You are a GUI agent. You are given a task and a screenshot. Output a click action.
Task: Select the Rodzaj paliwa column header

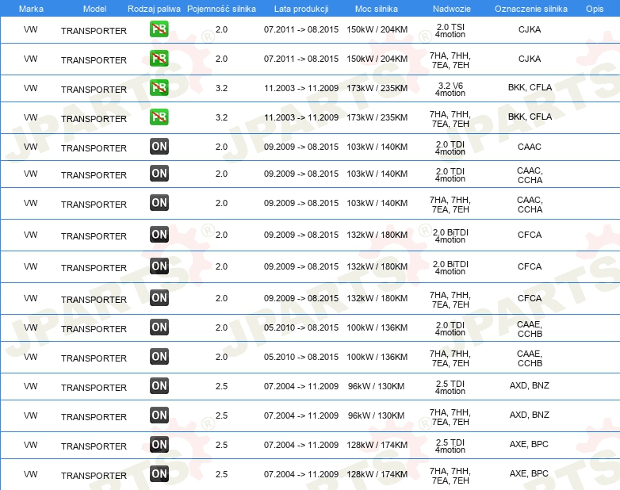[x=153, y=8]
